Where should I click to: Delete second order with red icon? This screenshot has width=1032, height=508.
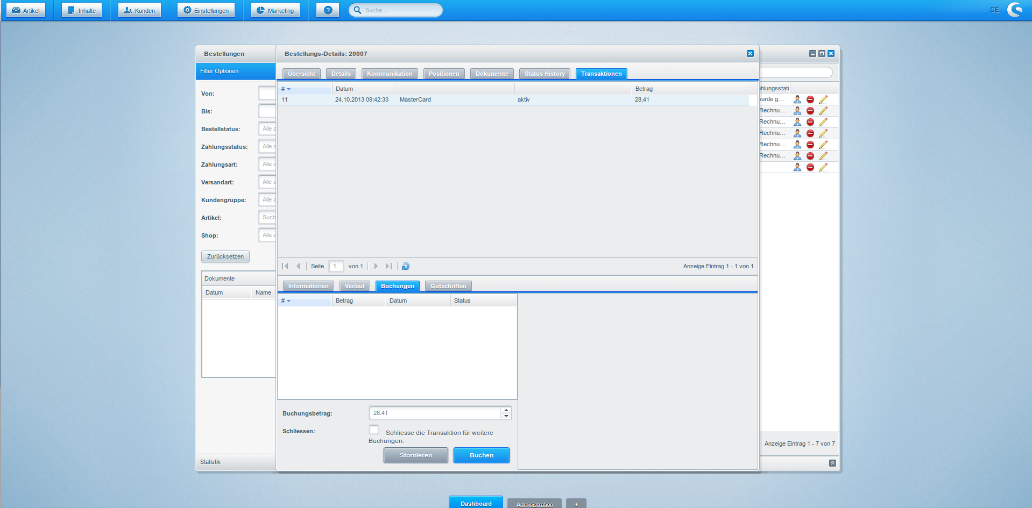[x=810, y=111]
